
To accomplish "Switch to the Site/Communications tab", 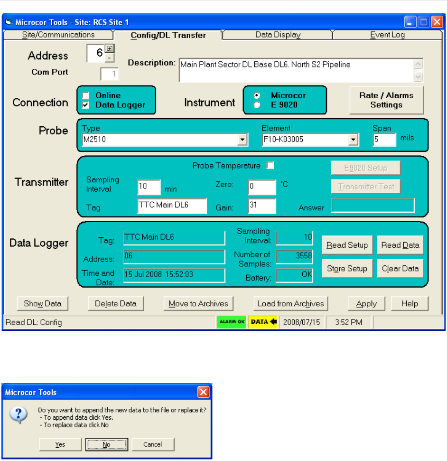I will tap(58, 35).
